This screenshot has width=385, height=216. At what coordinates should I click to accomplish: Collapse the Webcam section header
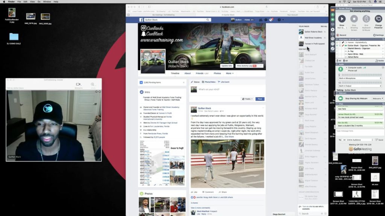coord(337,93)
